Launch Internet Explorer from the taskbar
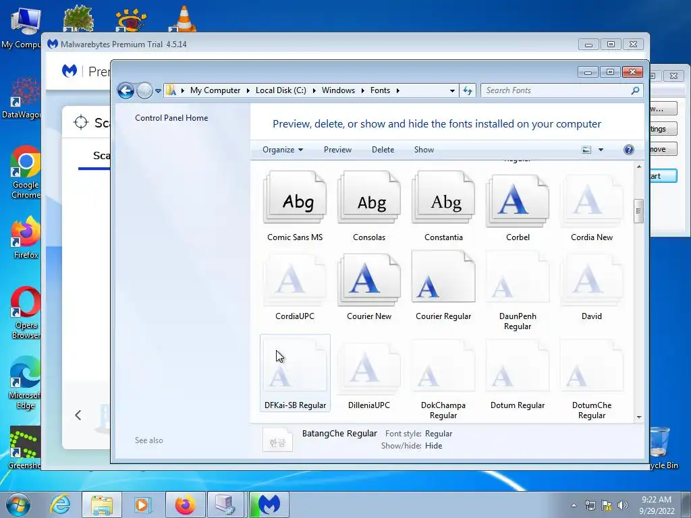 (x=60, y=505)
